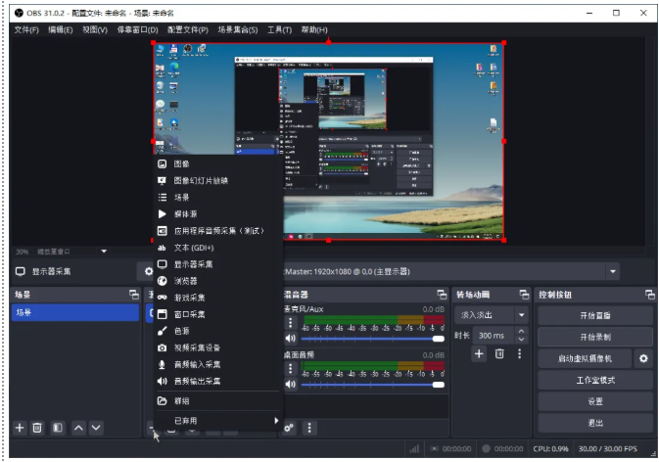
Task: Open the 淡入淡出 transition dropdown
Action: tap(491, 315)
